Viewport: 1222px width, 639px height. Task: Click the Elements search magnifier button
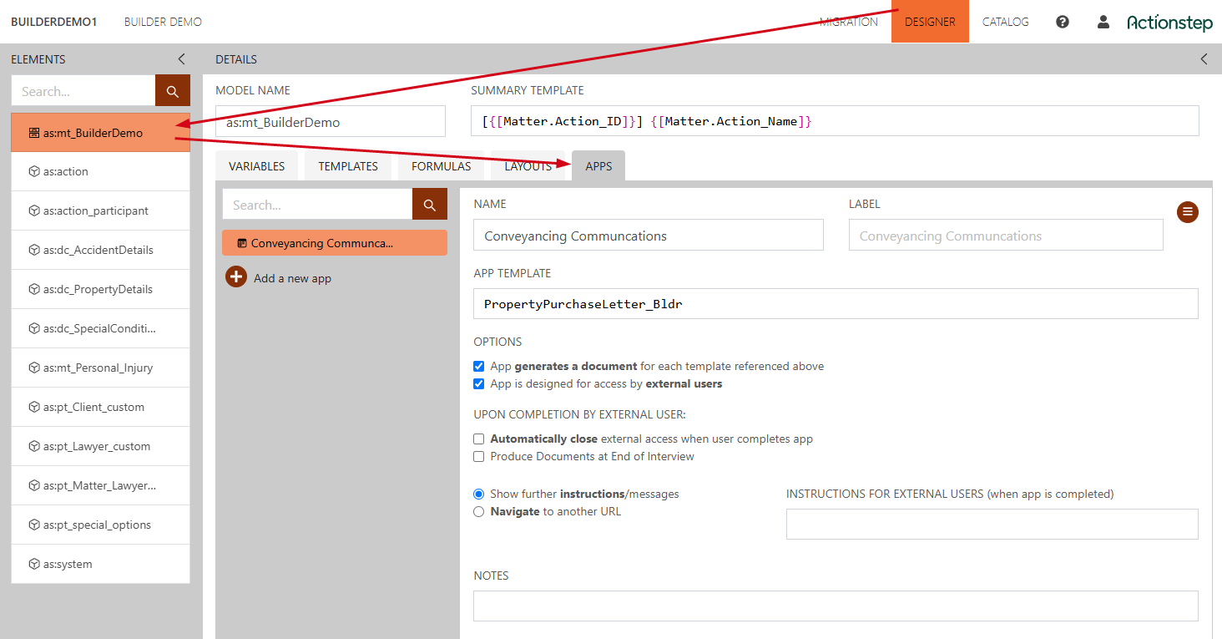[173, 91]
